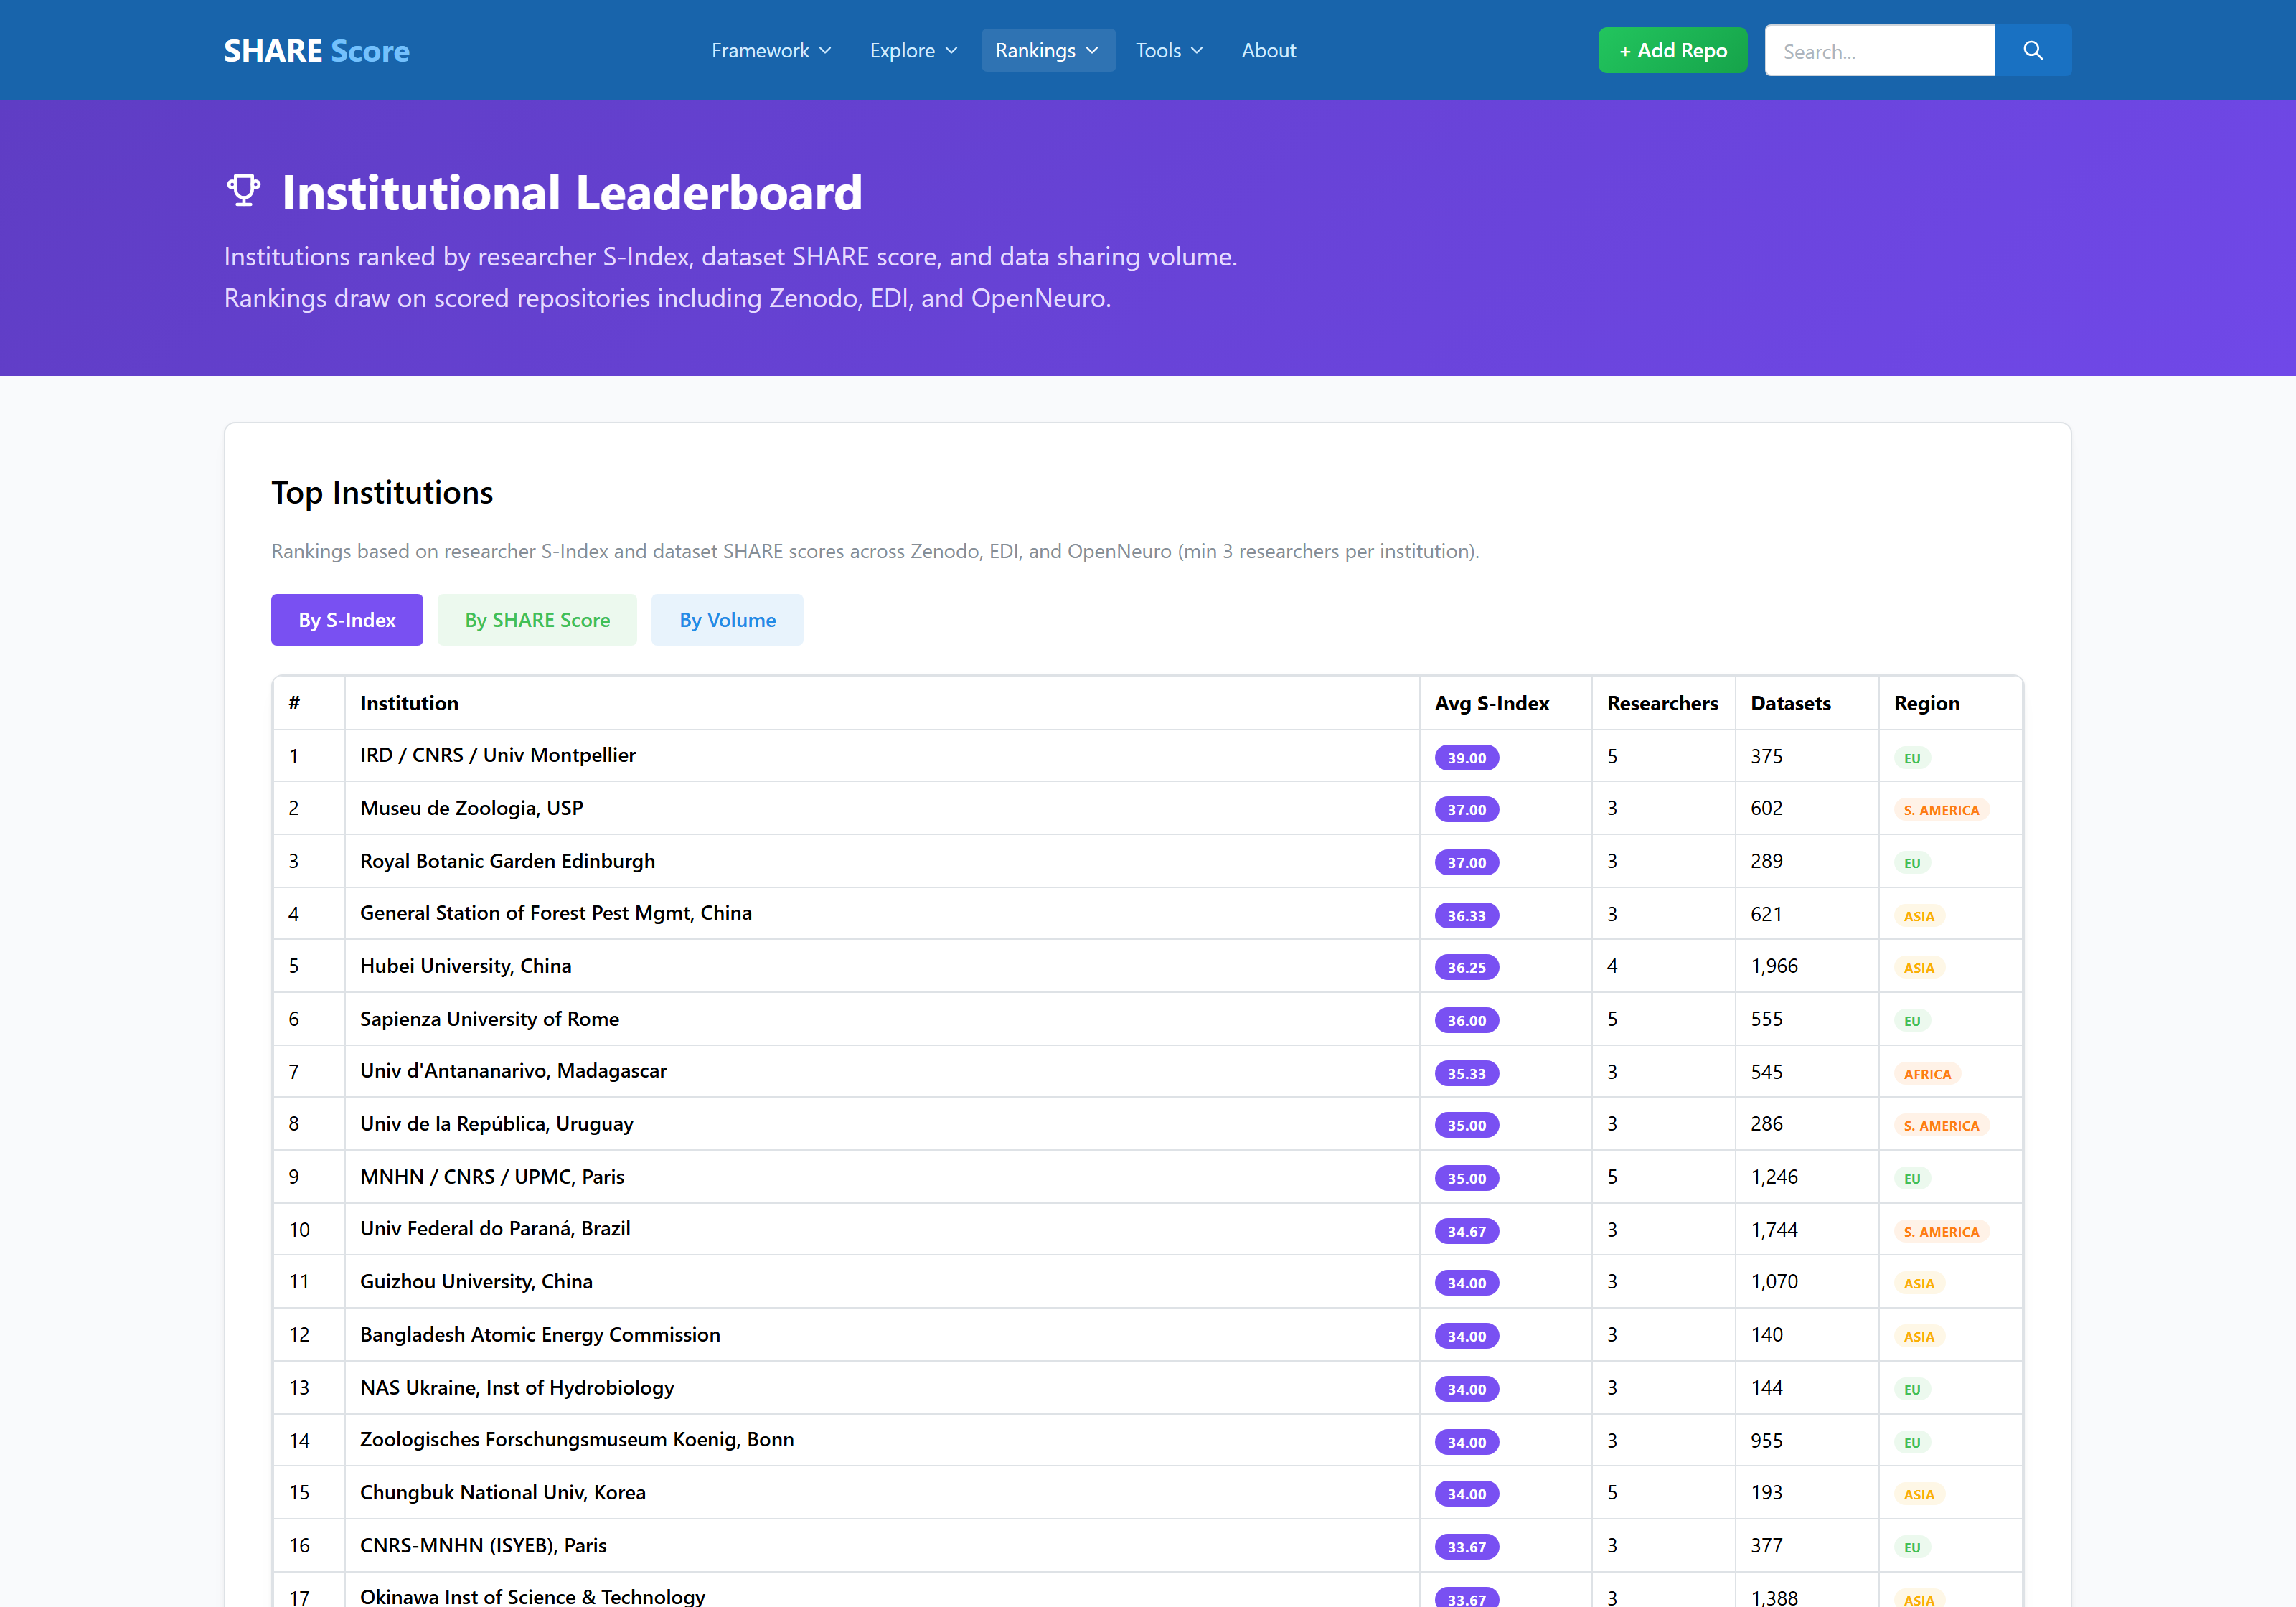Viewport: 2296px width, 1607px height.
Task: Click the 36.00 S-Index badge
Action: click(1466, 1020)
